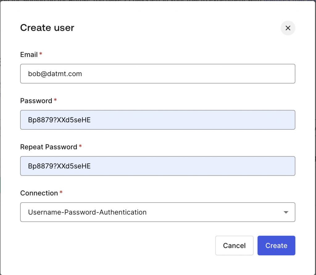Viewport: 316px width, 275px height.
Task: Click the Bp8879?XXd5seHE text in Repeat Password
Action: click(59, 166)
